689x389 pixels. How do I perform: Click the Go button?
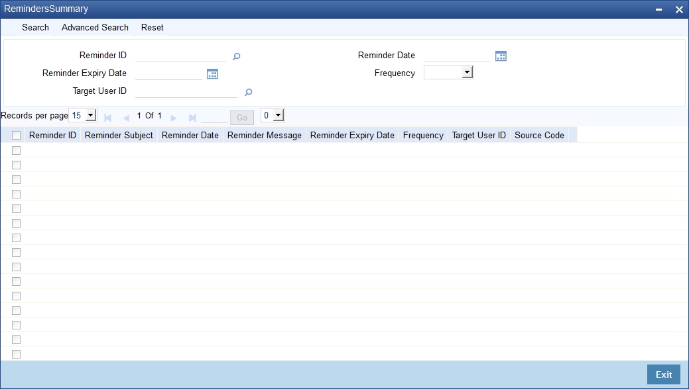(x=241, y=117)
